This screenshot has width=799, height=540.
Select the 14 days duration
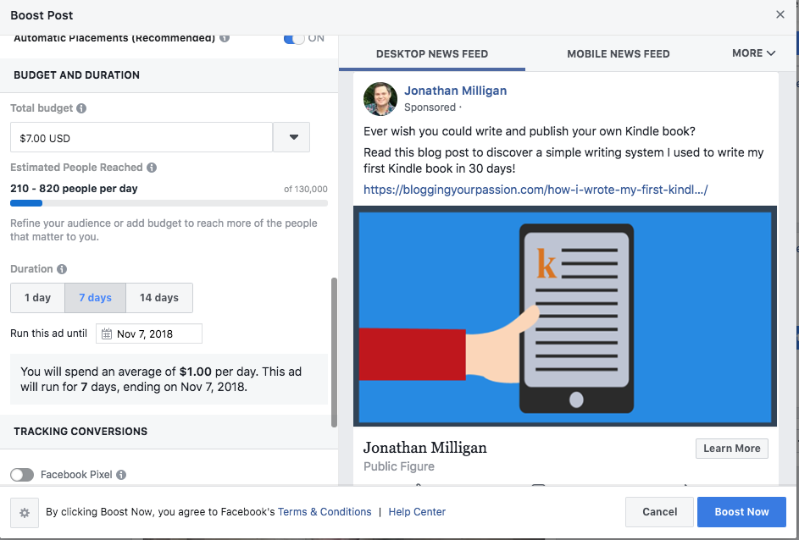click(x=159, y=298)
